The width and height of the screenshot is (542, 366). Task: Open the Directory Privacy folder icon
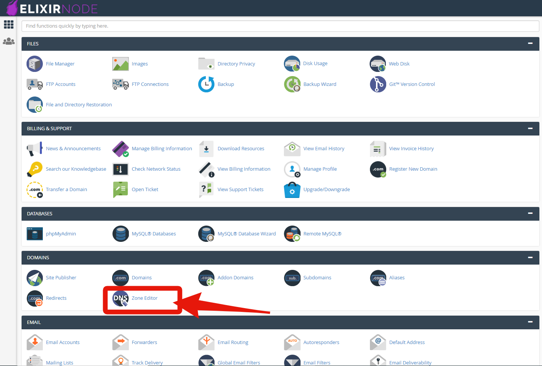coord(206,64)
